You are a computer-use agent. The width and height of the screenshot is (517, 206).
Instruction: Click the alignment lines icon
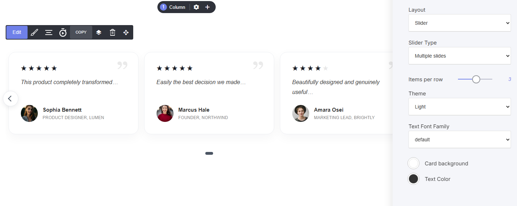click(49, 33)
